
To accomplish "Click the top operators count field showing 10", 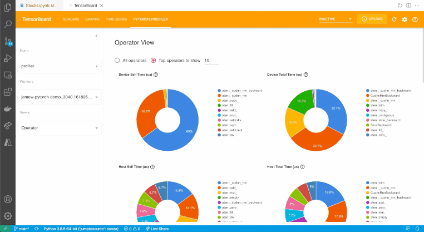I will 211,60.
